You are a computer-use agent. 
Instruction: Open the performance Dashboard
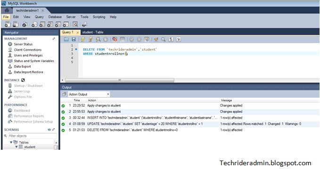tap(22, 111)
